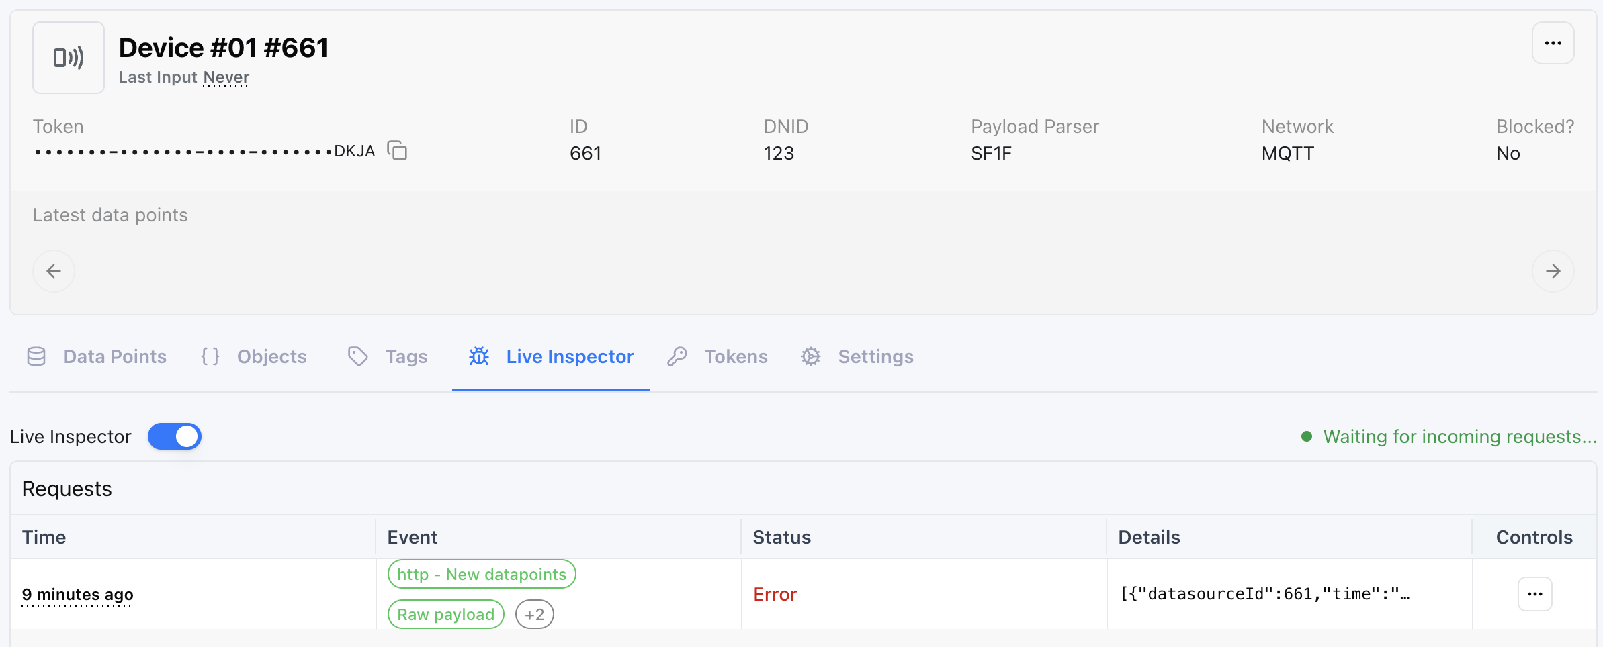
Task: Open the device options ellipsis menu
Action: click(x=1553, y=42)
